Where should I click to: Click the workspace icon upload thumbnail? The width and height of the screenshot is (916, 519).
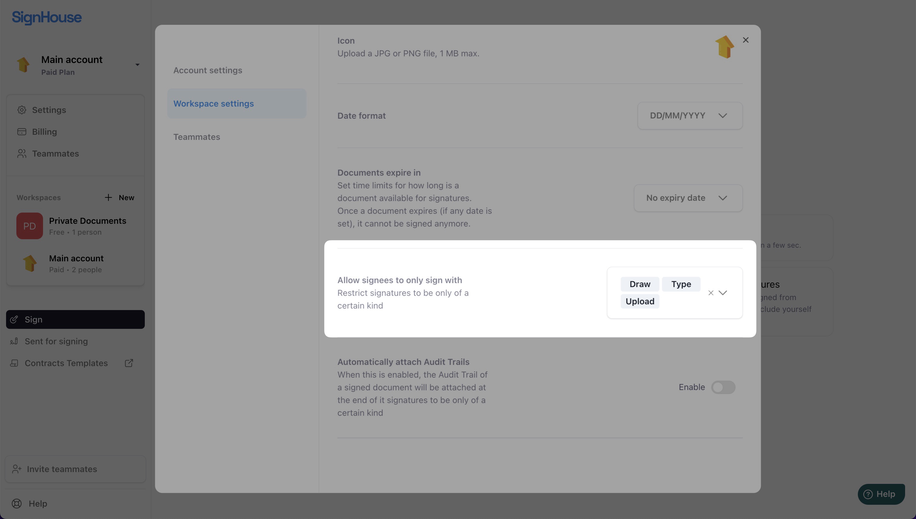725,47
